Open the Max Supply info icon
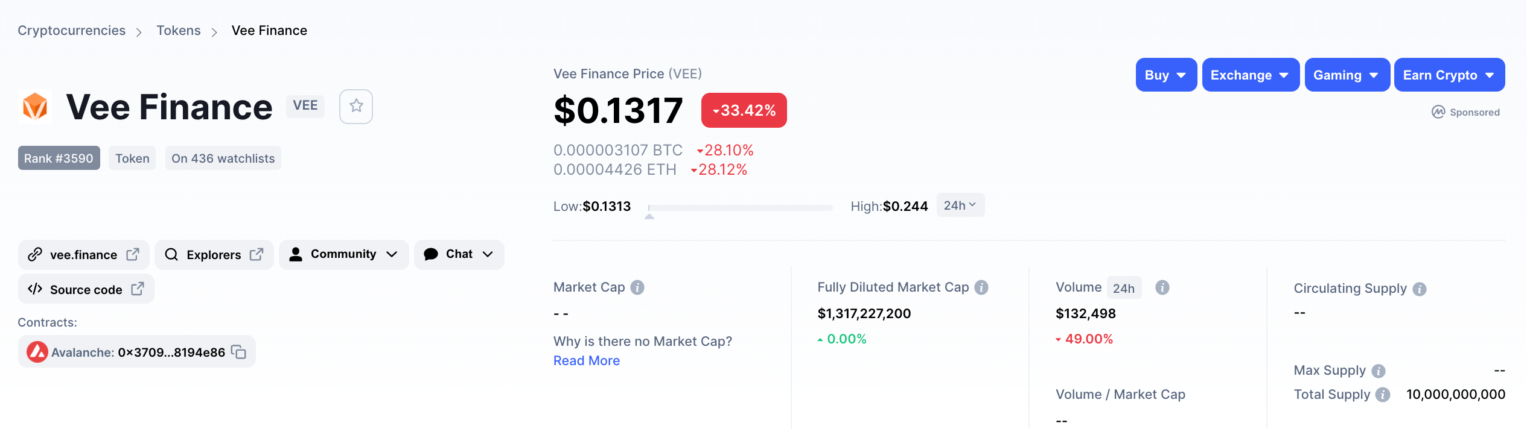Image resolution: width=1527 pixels, height=429 pixels. coord(1379,371)
